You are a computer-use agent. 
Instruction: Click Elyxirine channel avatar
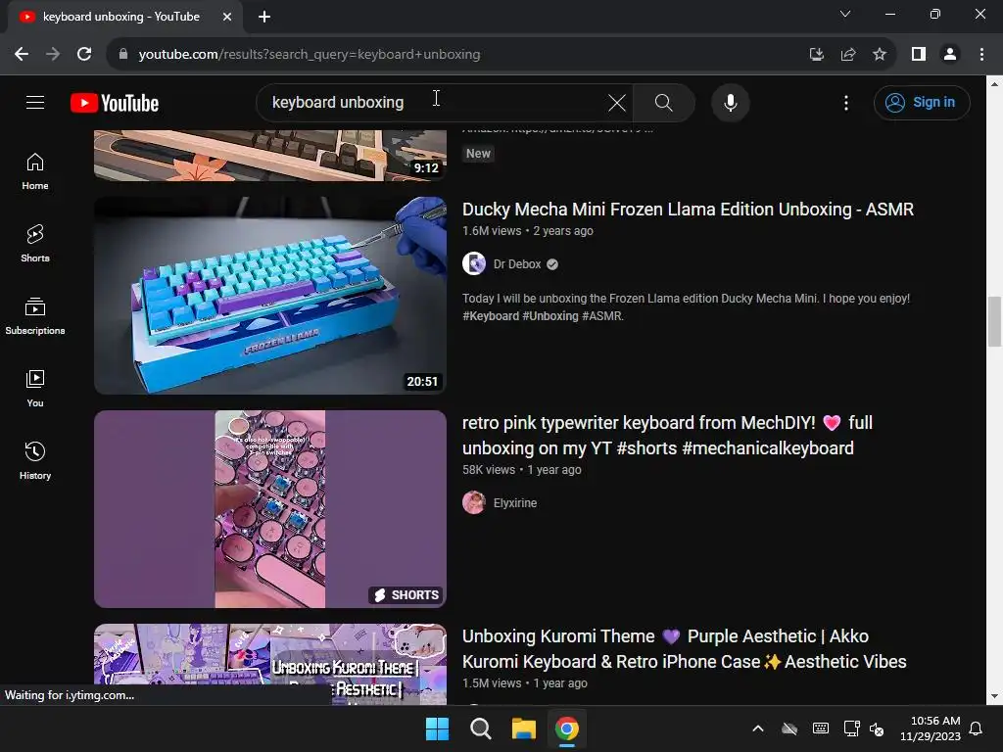click(474, 502)
